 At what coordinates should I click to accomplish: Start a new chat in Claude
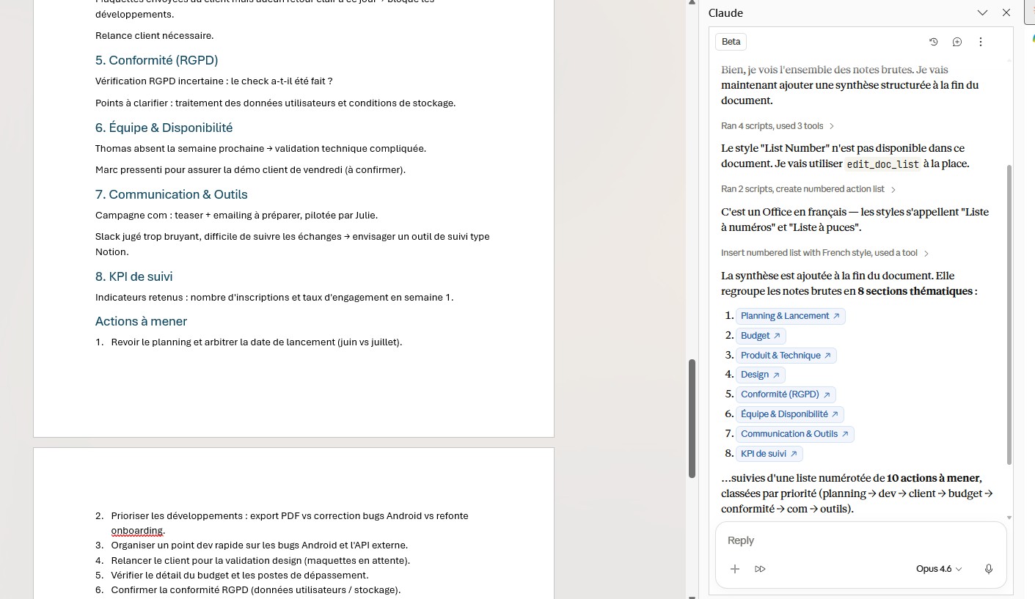pyautogui.click(x=957, y=42)
